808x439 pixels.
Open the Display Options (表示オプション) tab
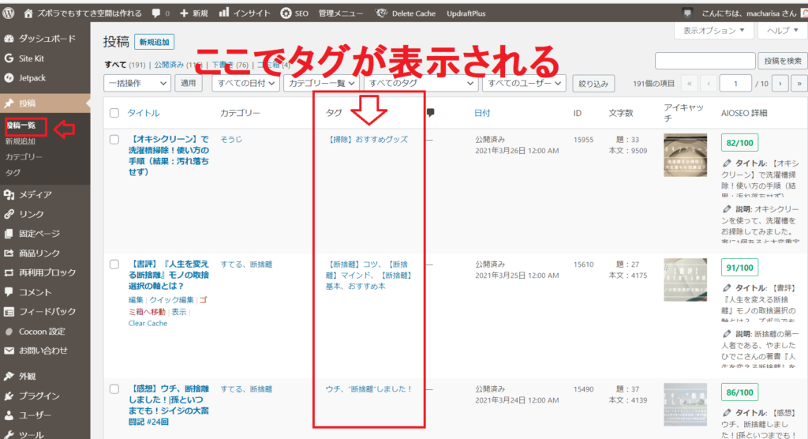(713, 31)
